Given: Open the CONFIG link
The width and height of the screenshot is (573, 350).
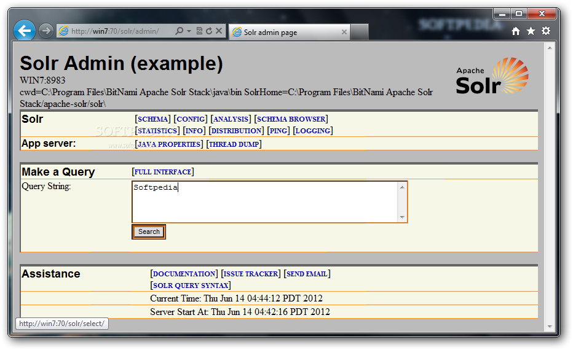Looking at the screenshot, I should click(191, 119).
